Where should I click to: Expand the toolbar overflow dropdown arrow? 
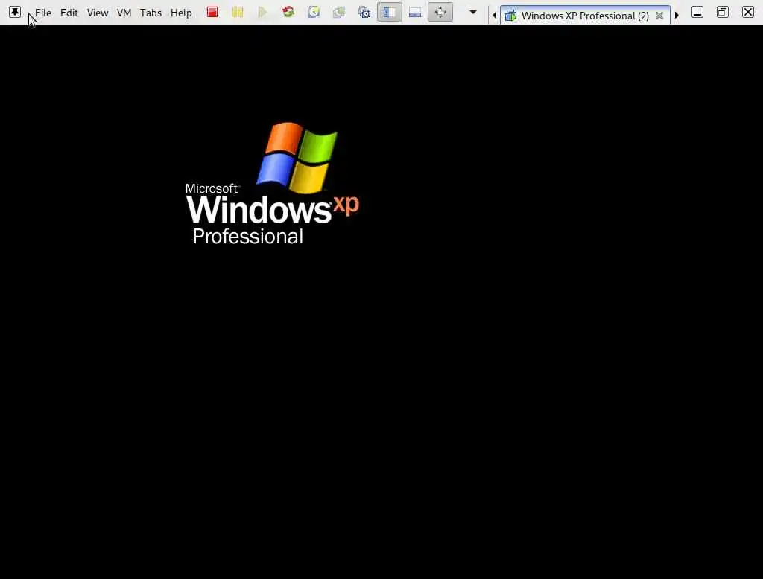point(473,12)
